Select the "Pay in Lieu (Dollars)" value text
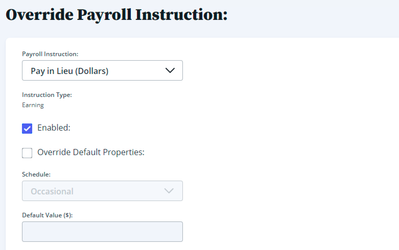Screen dimensions: 399x250 click(69, 71)
